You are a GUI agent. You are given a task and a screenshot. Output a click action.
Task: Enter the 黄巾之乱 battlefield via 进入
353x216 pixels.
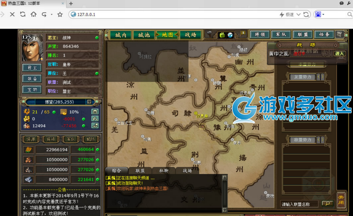point(339,54)
